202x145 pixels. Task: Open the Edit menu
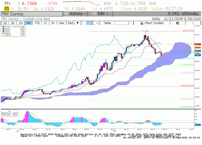pos(100,14)
